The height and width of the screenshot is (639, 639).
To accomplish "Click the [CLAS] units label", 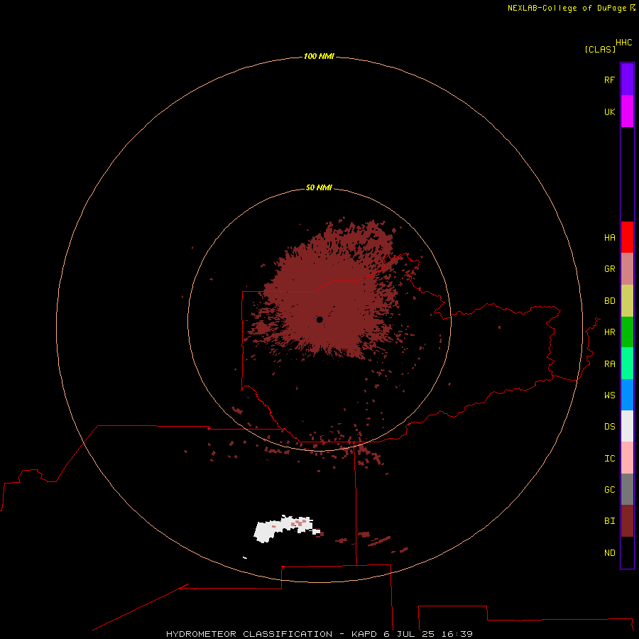I will (x=600, y=49).
